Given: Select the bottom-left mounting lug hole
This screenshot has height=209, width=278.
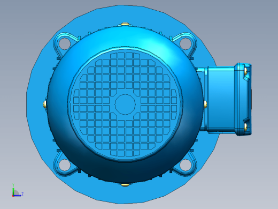Looking at the screenshot, I should pyautogui.click(x=64, y=165).
